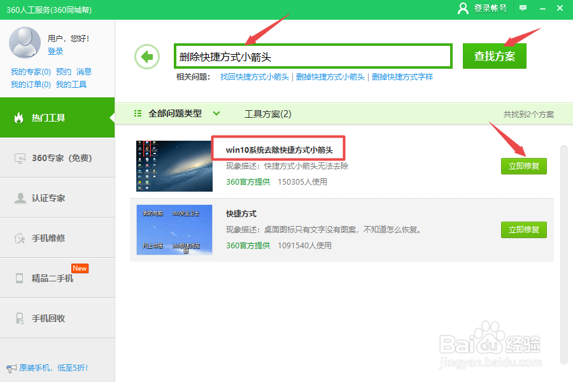Click the monitor icon beside 360专家
The height and width of the screenshot is (382, 573).
[20, 158]
